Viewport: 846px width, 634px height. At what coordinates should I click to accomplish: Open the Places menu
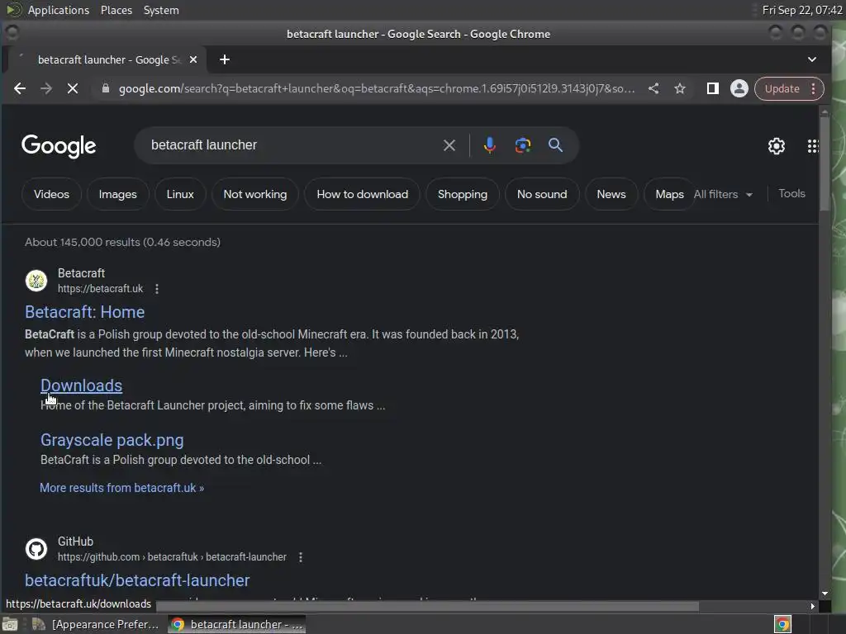click(x=116, y=10)
